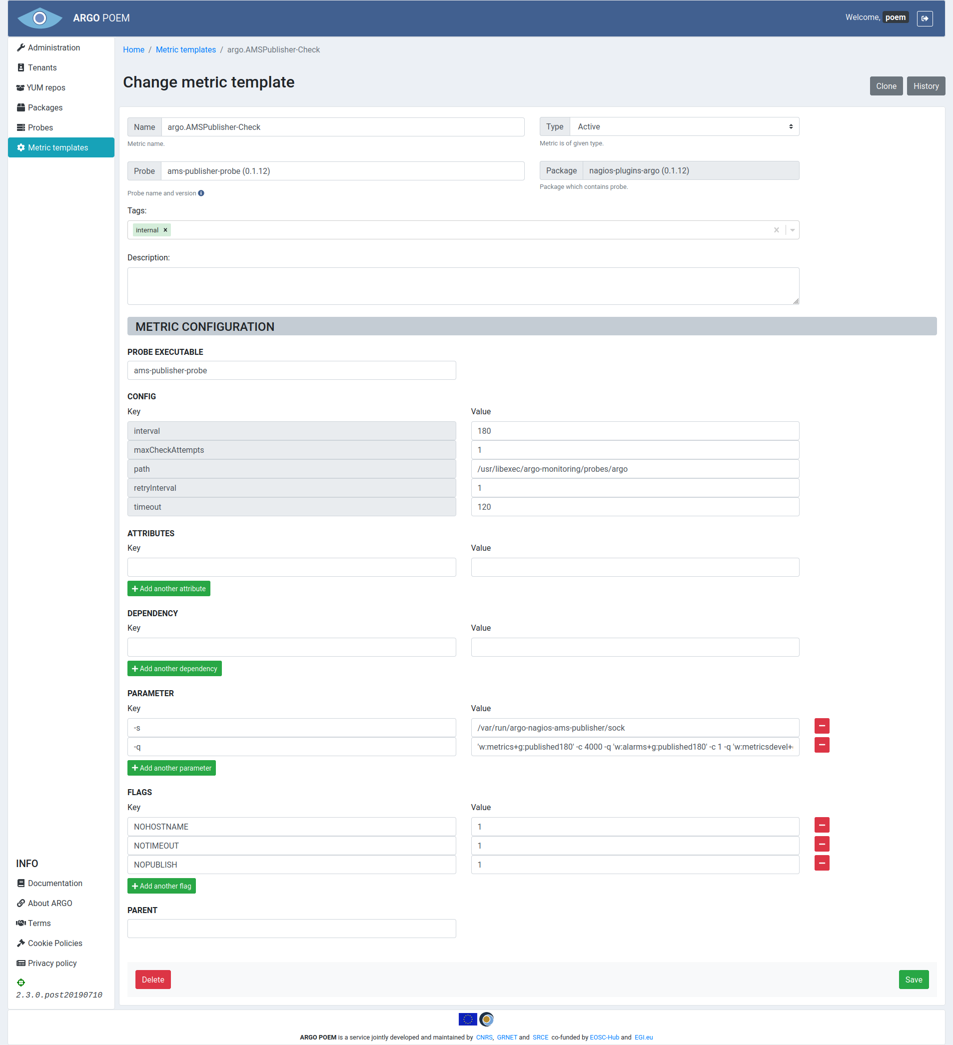Add another attribute

coord(169,588)
